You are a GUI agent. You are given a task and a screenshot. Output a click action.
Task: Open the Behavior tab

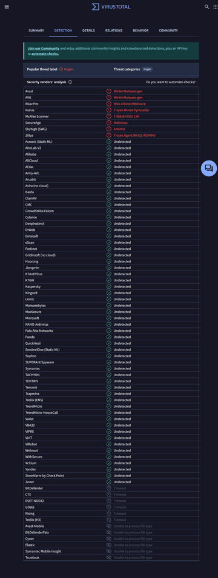tap(140, 30)
